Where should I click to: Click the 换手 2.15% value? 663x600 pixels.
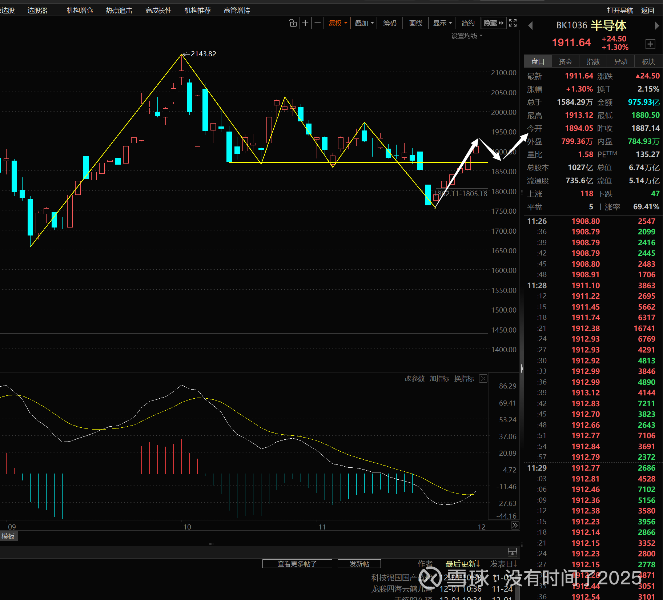648,89
